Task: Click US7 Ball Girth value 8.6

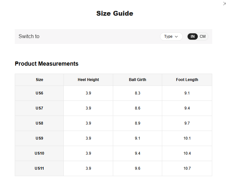Action: (x=138, y=108)
